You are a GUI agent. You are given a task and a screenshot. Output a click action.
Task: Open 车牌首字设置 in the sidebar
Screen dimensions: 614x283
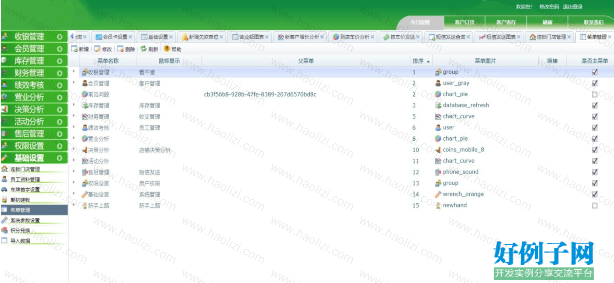(25, 189)
